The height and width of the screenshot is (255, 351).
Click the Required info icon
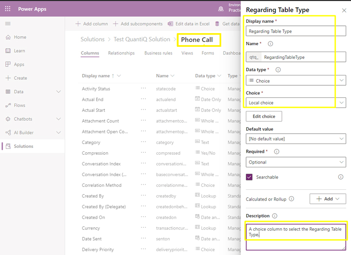277,151
